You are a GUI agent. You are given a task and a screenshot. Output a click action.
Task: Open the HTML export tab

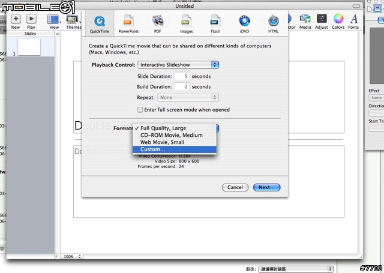click(273, 24)
